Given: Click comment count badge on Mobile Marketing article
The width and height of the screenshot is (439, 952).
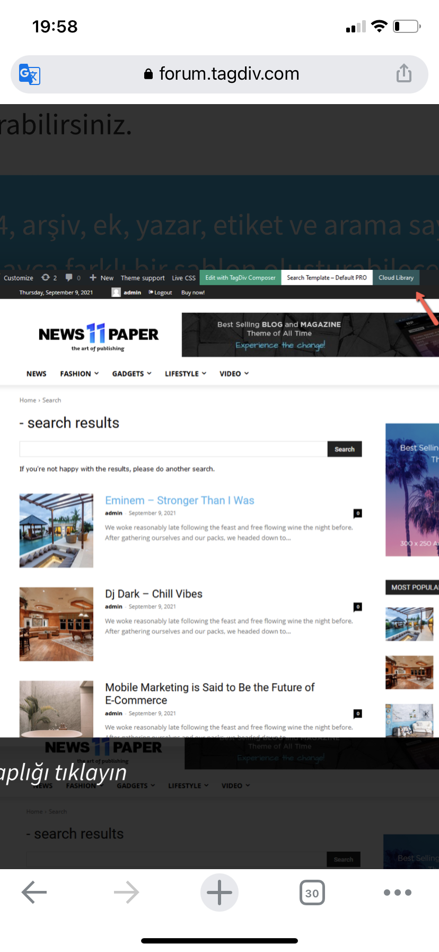Looking at the screenshot, I should tap(358, 713).
